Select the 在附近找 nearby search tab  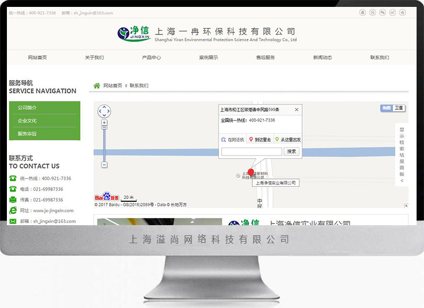pos(233,140)
